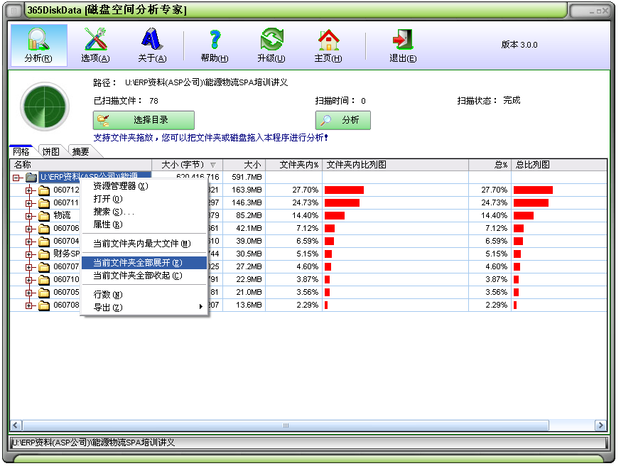
Task: Click the folder icon of 物流
Action: click(x=44, y=216)
